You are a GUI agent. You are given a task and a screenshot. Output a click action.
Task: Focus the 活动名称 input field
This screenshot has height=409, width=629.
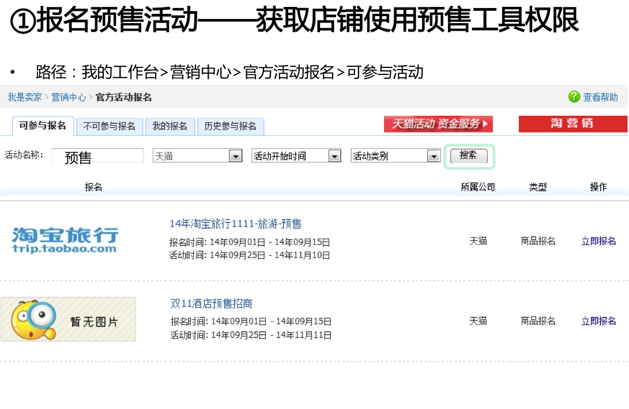click(x=97, y=156)
